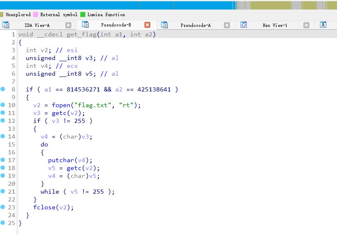Toggle breakpoint dot on line 14
Image resolution: width=337 pixels, height=235 pixels.
pos(3,136)
